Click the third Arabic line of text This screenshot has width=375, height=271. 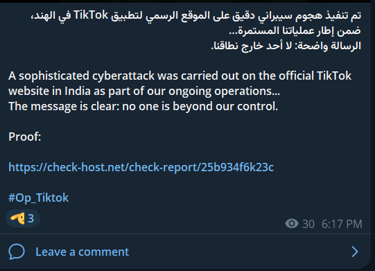tap(286, 46)
